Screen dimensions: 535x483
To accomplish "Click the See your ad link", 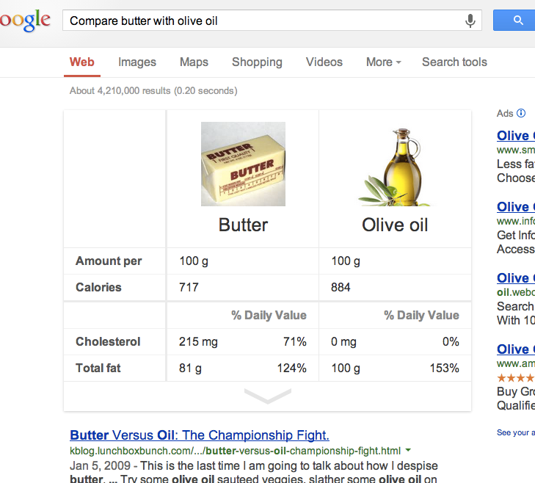I will coord(515,432).
